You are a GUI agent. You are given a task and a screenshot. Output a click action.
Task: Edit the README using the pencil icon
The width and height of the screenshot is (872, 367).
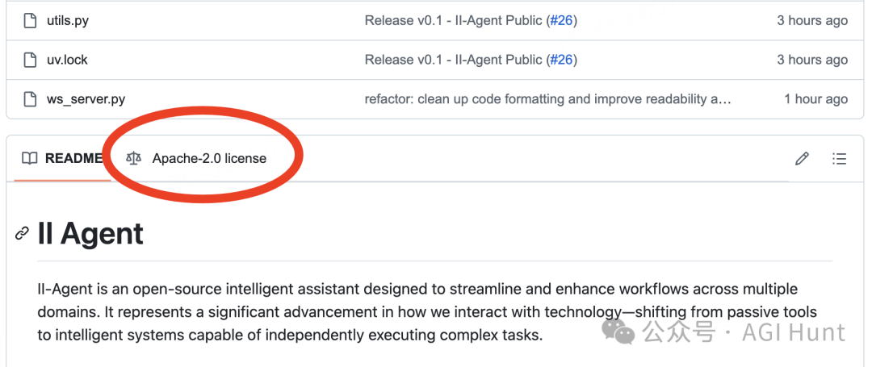click(802, 159)
